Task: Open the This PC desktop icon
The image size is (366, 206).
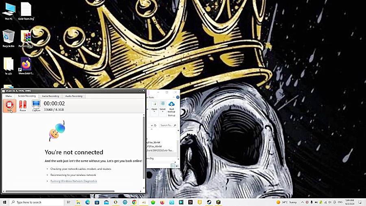Action: [9, 11]
